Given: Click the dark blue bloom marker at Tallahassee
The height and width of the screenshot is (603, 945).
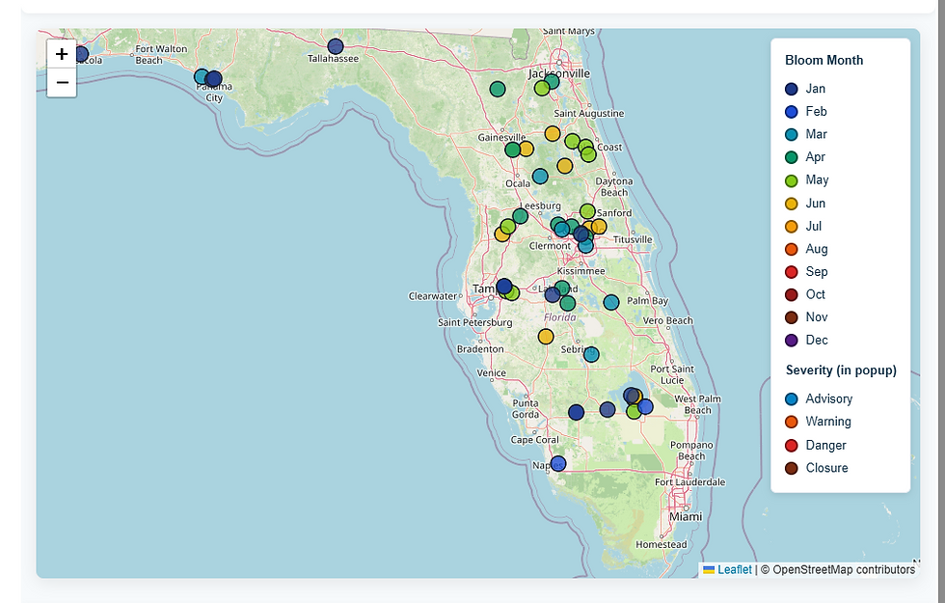Looking at the screenshot, I should point(336,46).
